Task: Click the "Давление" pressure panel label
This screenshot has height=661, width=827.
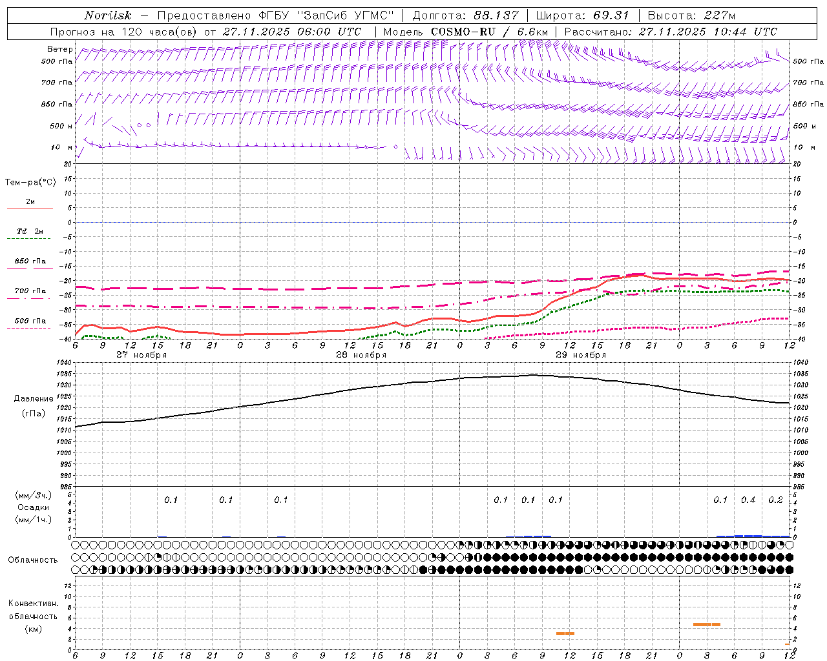Action: 34,399
